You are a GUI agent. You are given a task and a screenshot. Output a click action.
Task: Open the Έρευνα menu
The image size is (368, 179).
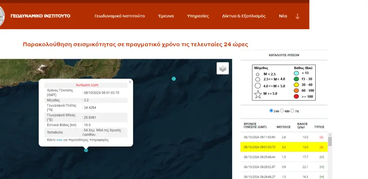tap(166, 16)
